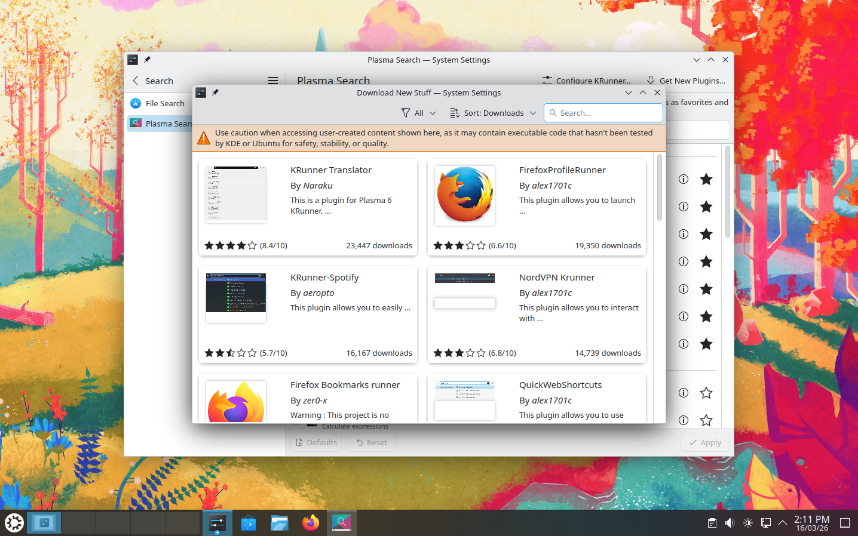Open the network tray icon
Screen dimensions: 858x536
pos(765,523)
